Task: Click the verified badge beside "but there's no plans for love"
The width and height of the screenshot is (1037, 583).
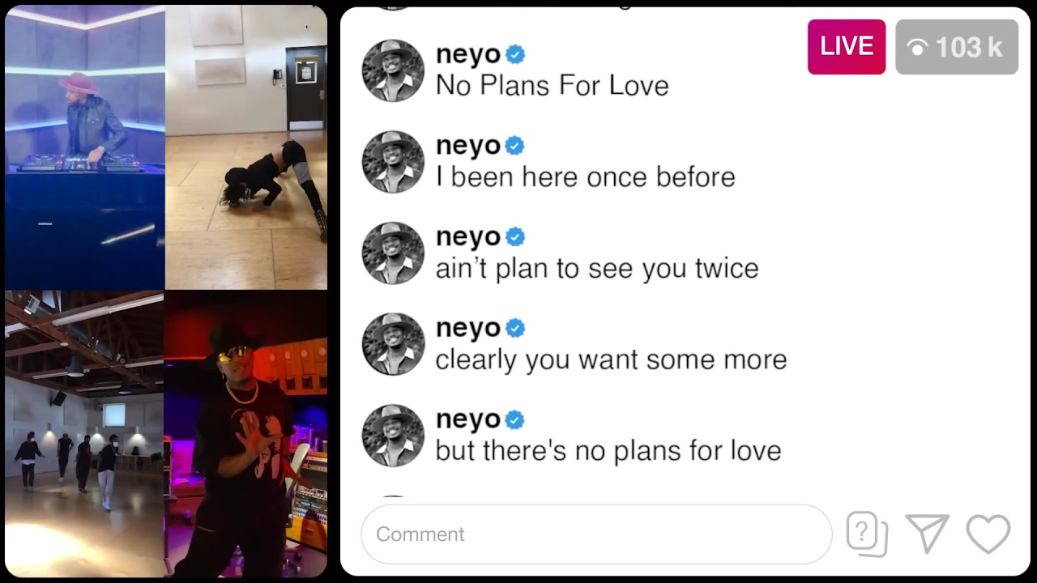Action: point(515,419)
